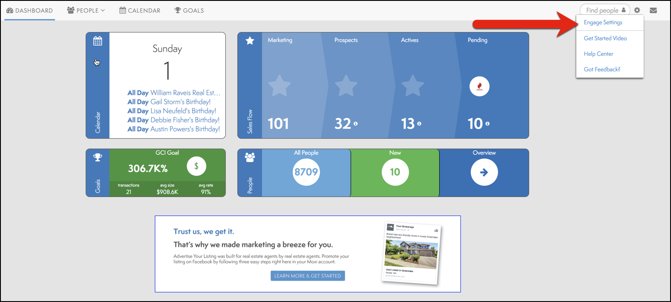Choose Help Center from the menu
Image resolution: width=671 pixels, height=302 pixels.
coord(598,54)
